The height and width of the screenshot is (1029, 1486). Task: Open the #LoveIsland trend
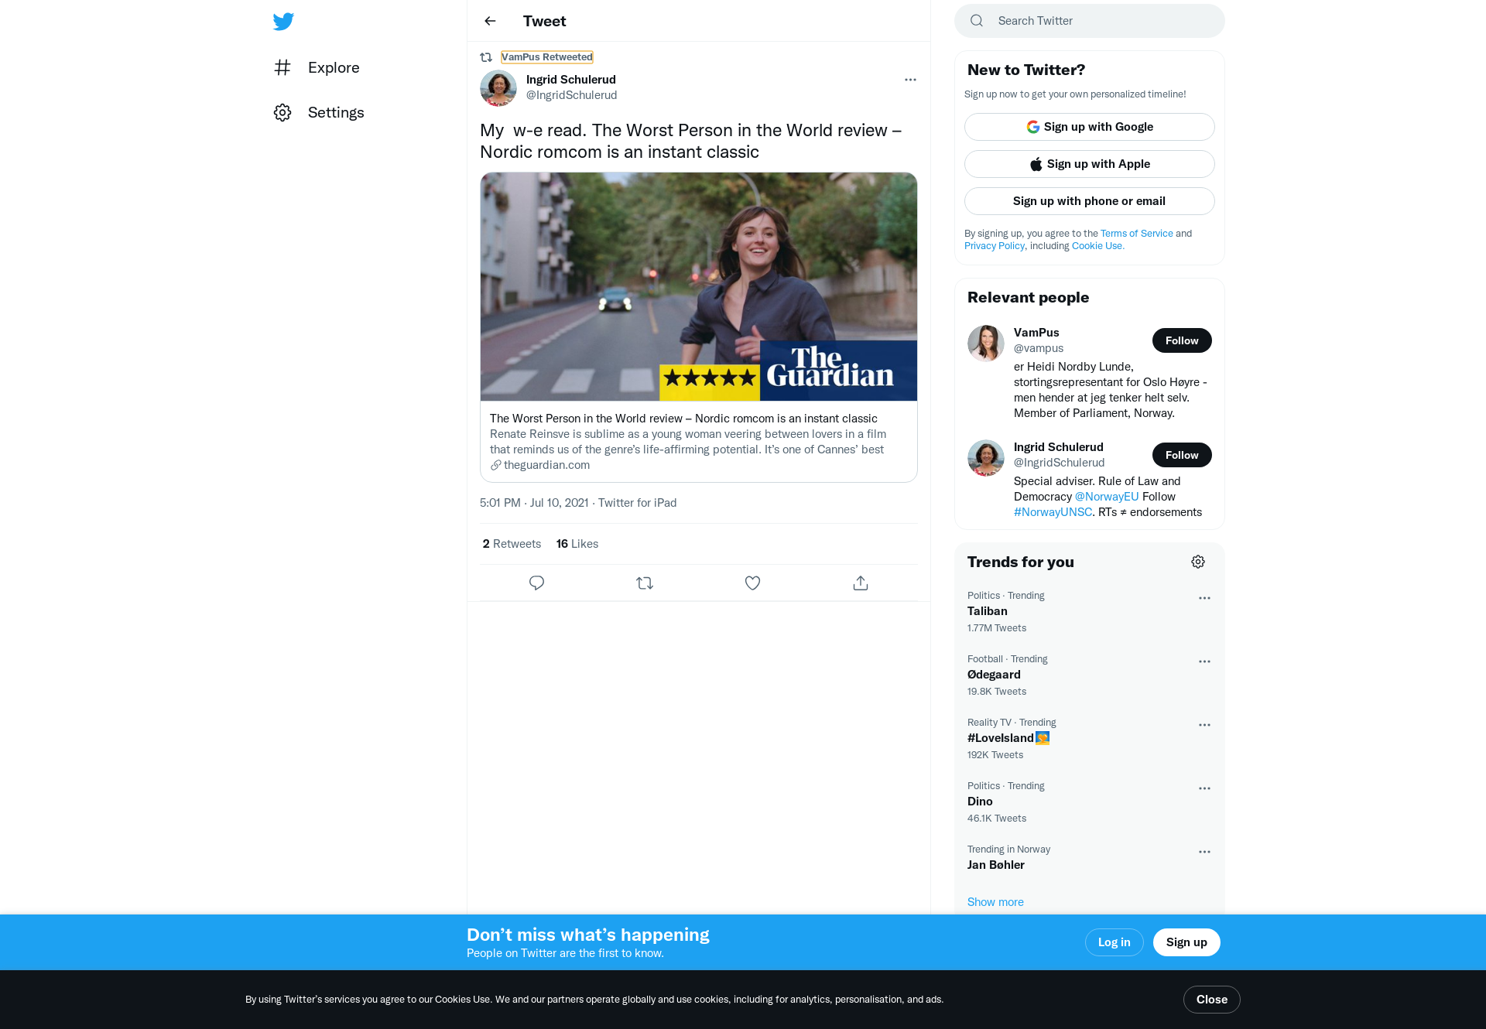(x=1090, y=738)
